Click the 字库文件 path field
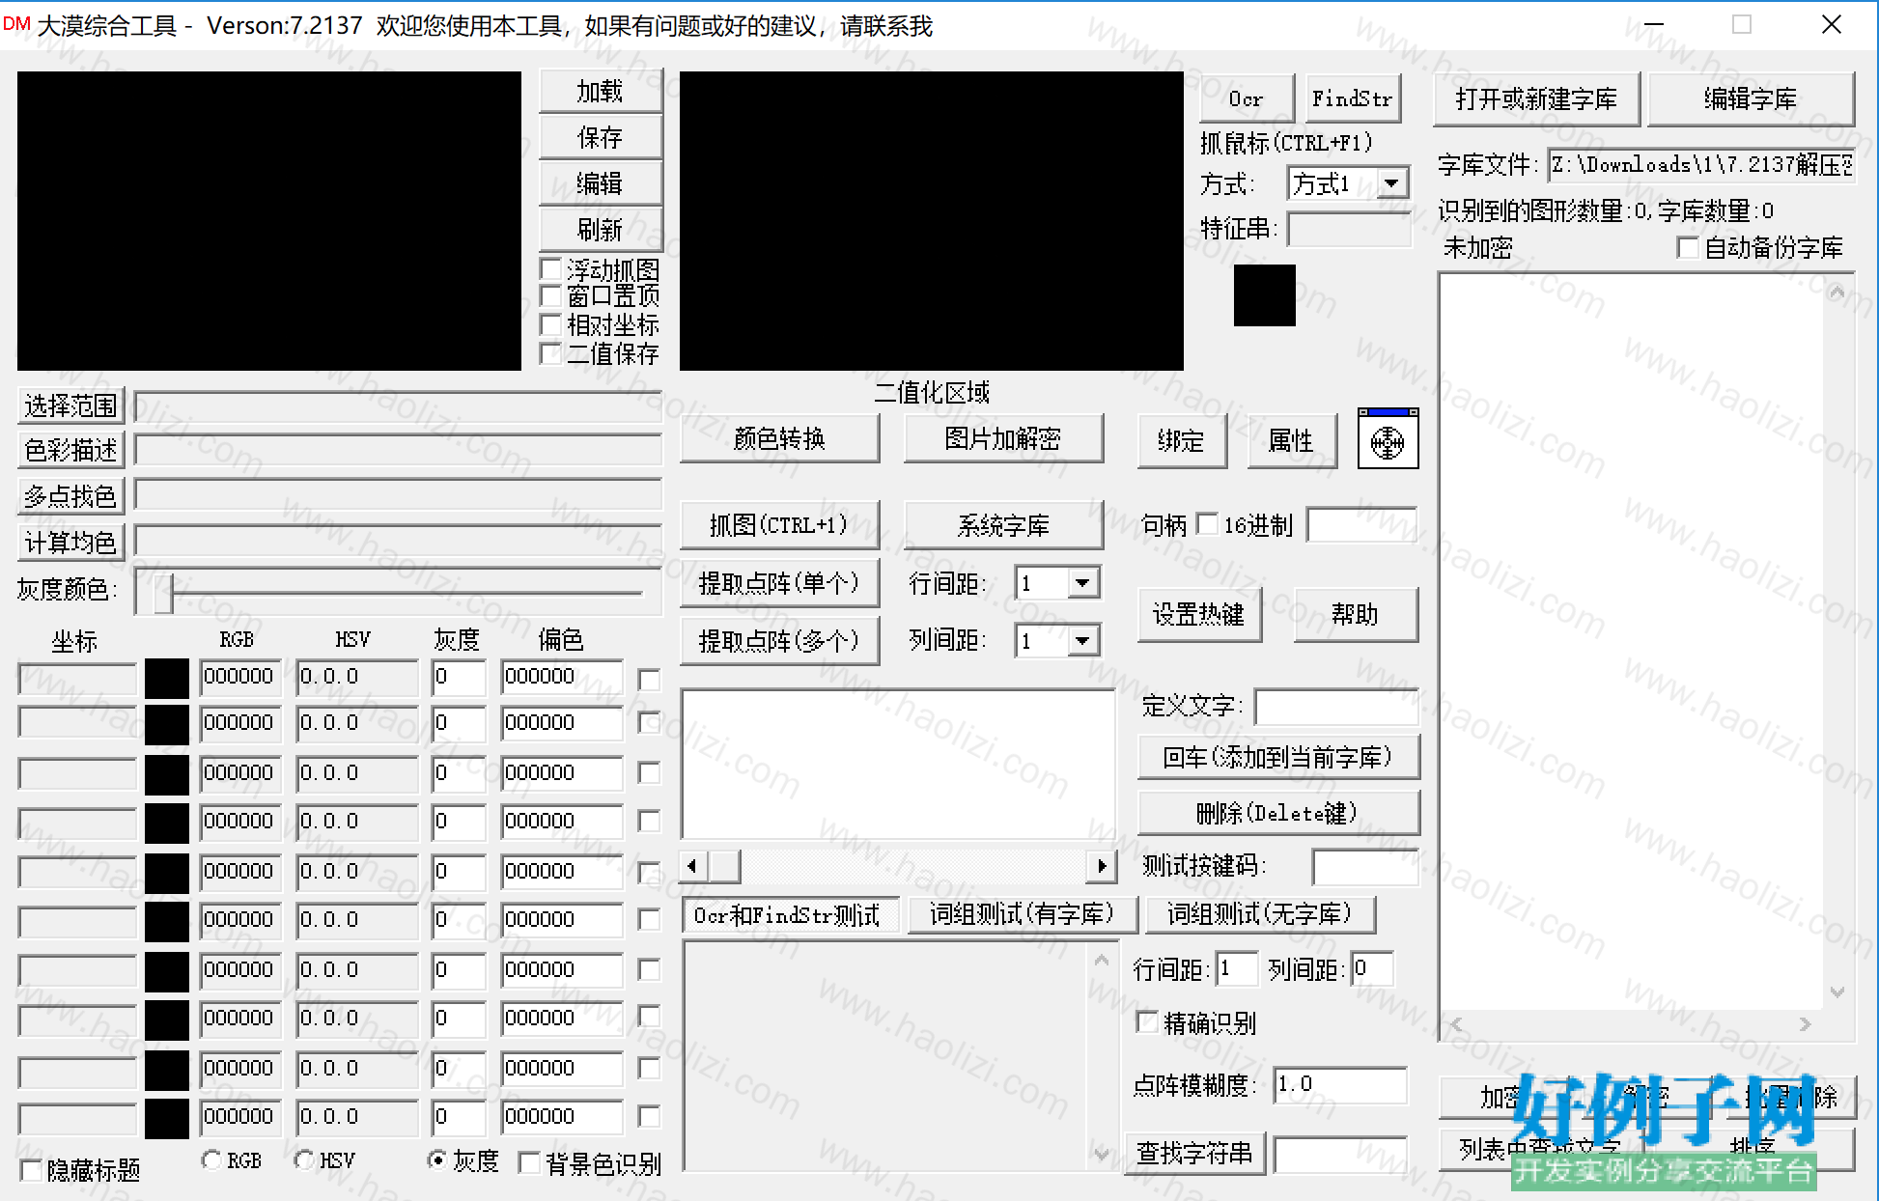This screenshot has width=1879, height=1201. click(x=1701, y=165)
